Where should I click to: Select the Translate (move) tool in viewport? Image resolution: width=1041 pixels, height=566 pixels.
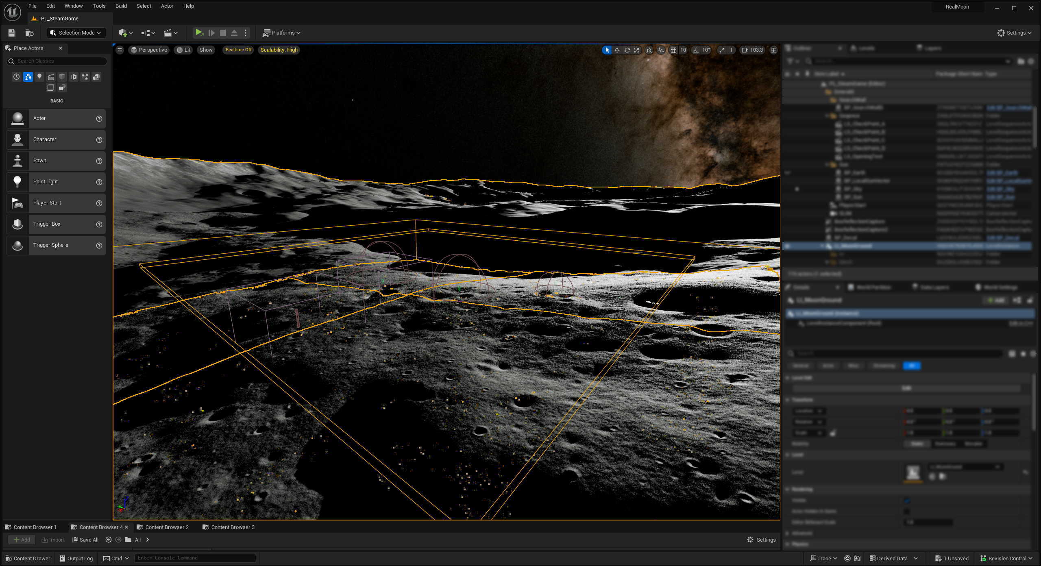[x=617, y=50]
